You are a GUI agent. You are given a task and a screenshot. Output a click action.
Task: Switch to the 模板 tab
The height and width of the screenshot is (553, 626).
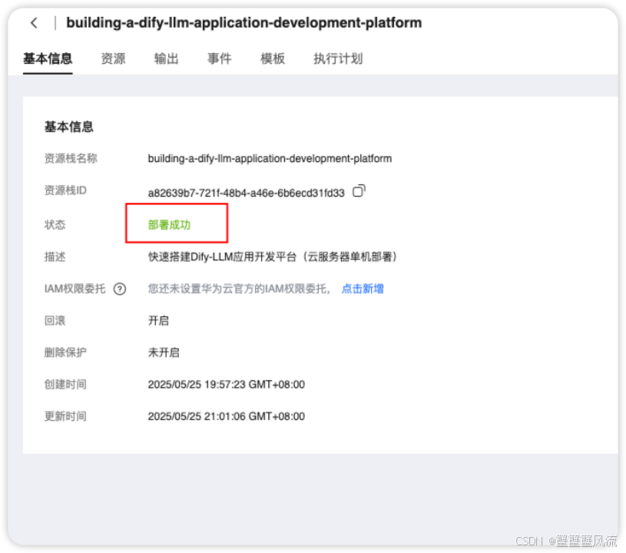pyautogui.click(x=273, y=58)
